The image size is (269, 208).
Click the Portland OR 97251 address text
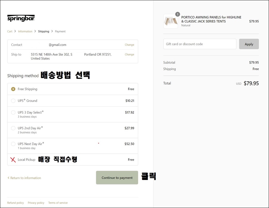click(98, 55)
